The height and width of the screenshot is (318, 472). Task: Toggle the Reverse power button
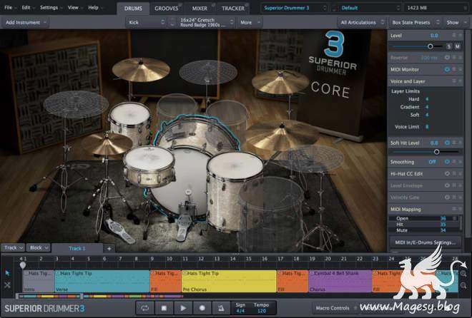click(447, 57)
